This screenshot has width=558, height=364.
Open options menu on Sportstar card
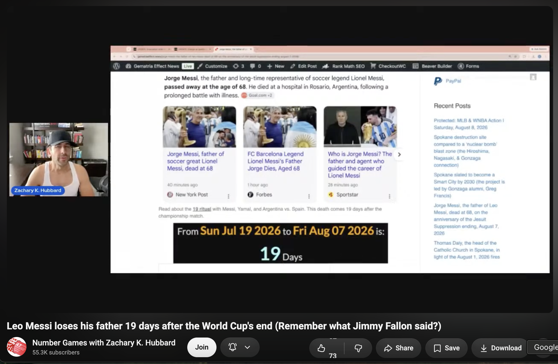(389, 196)
